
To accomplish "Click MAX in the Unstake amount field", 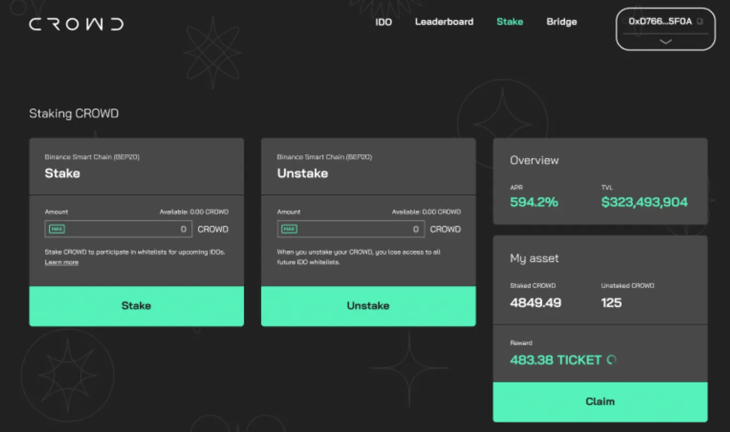I will (289, 229).
